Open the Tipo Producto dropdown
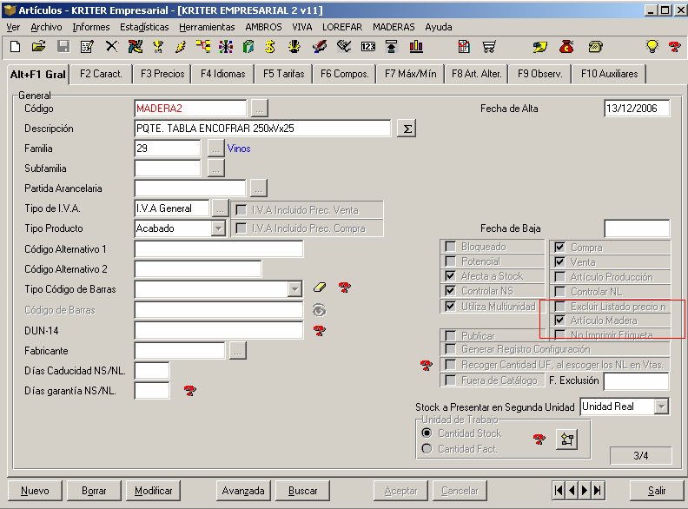Screen dimensions: 688x509 [218, 228]
